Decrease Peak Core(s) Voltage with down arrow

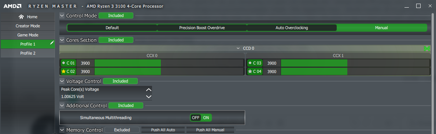click(149, 97)
